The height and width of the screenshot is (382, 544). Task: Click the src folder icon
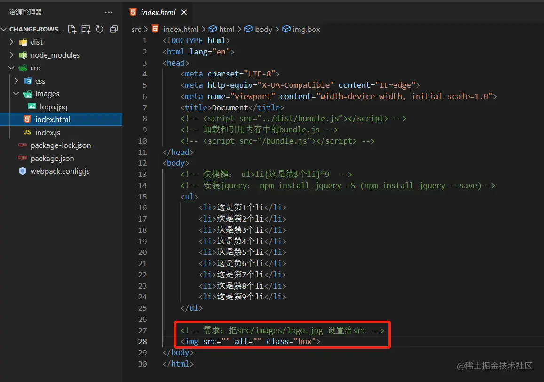point(23,68)
